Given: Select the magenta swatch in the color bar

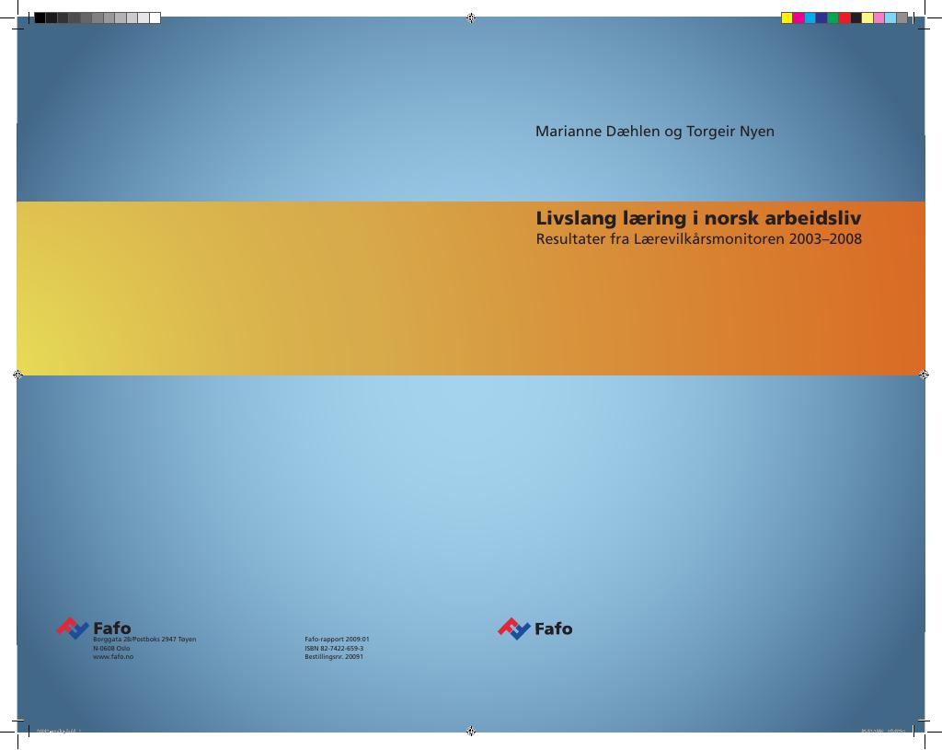Looking at the screenshot, I should [x=798, y=18].
